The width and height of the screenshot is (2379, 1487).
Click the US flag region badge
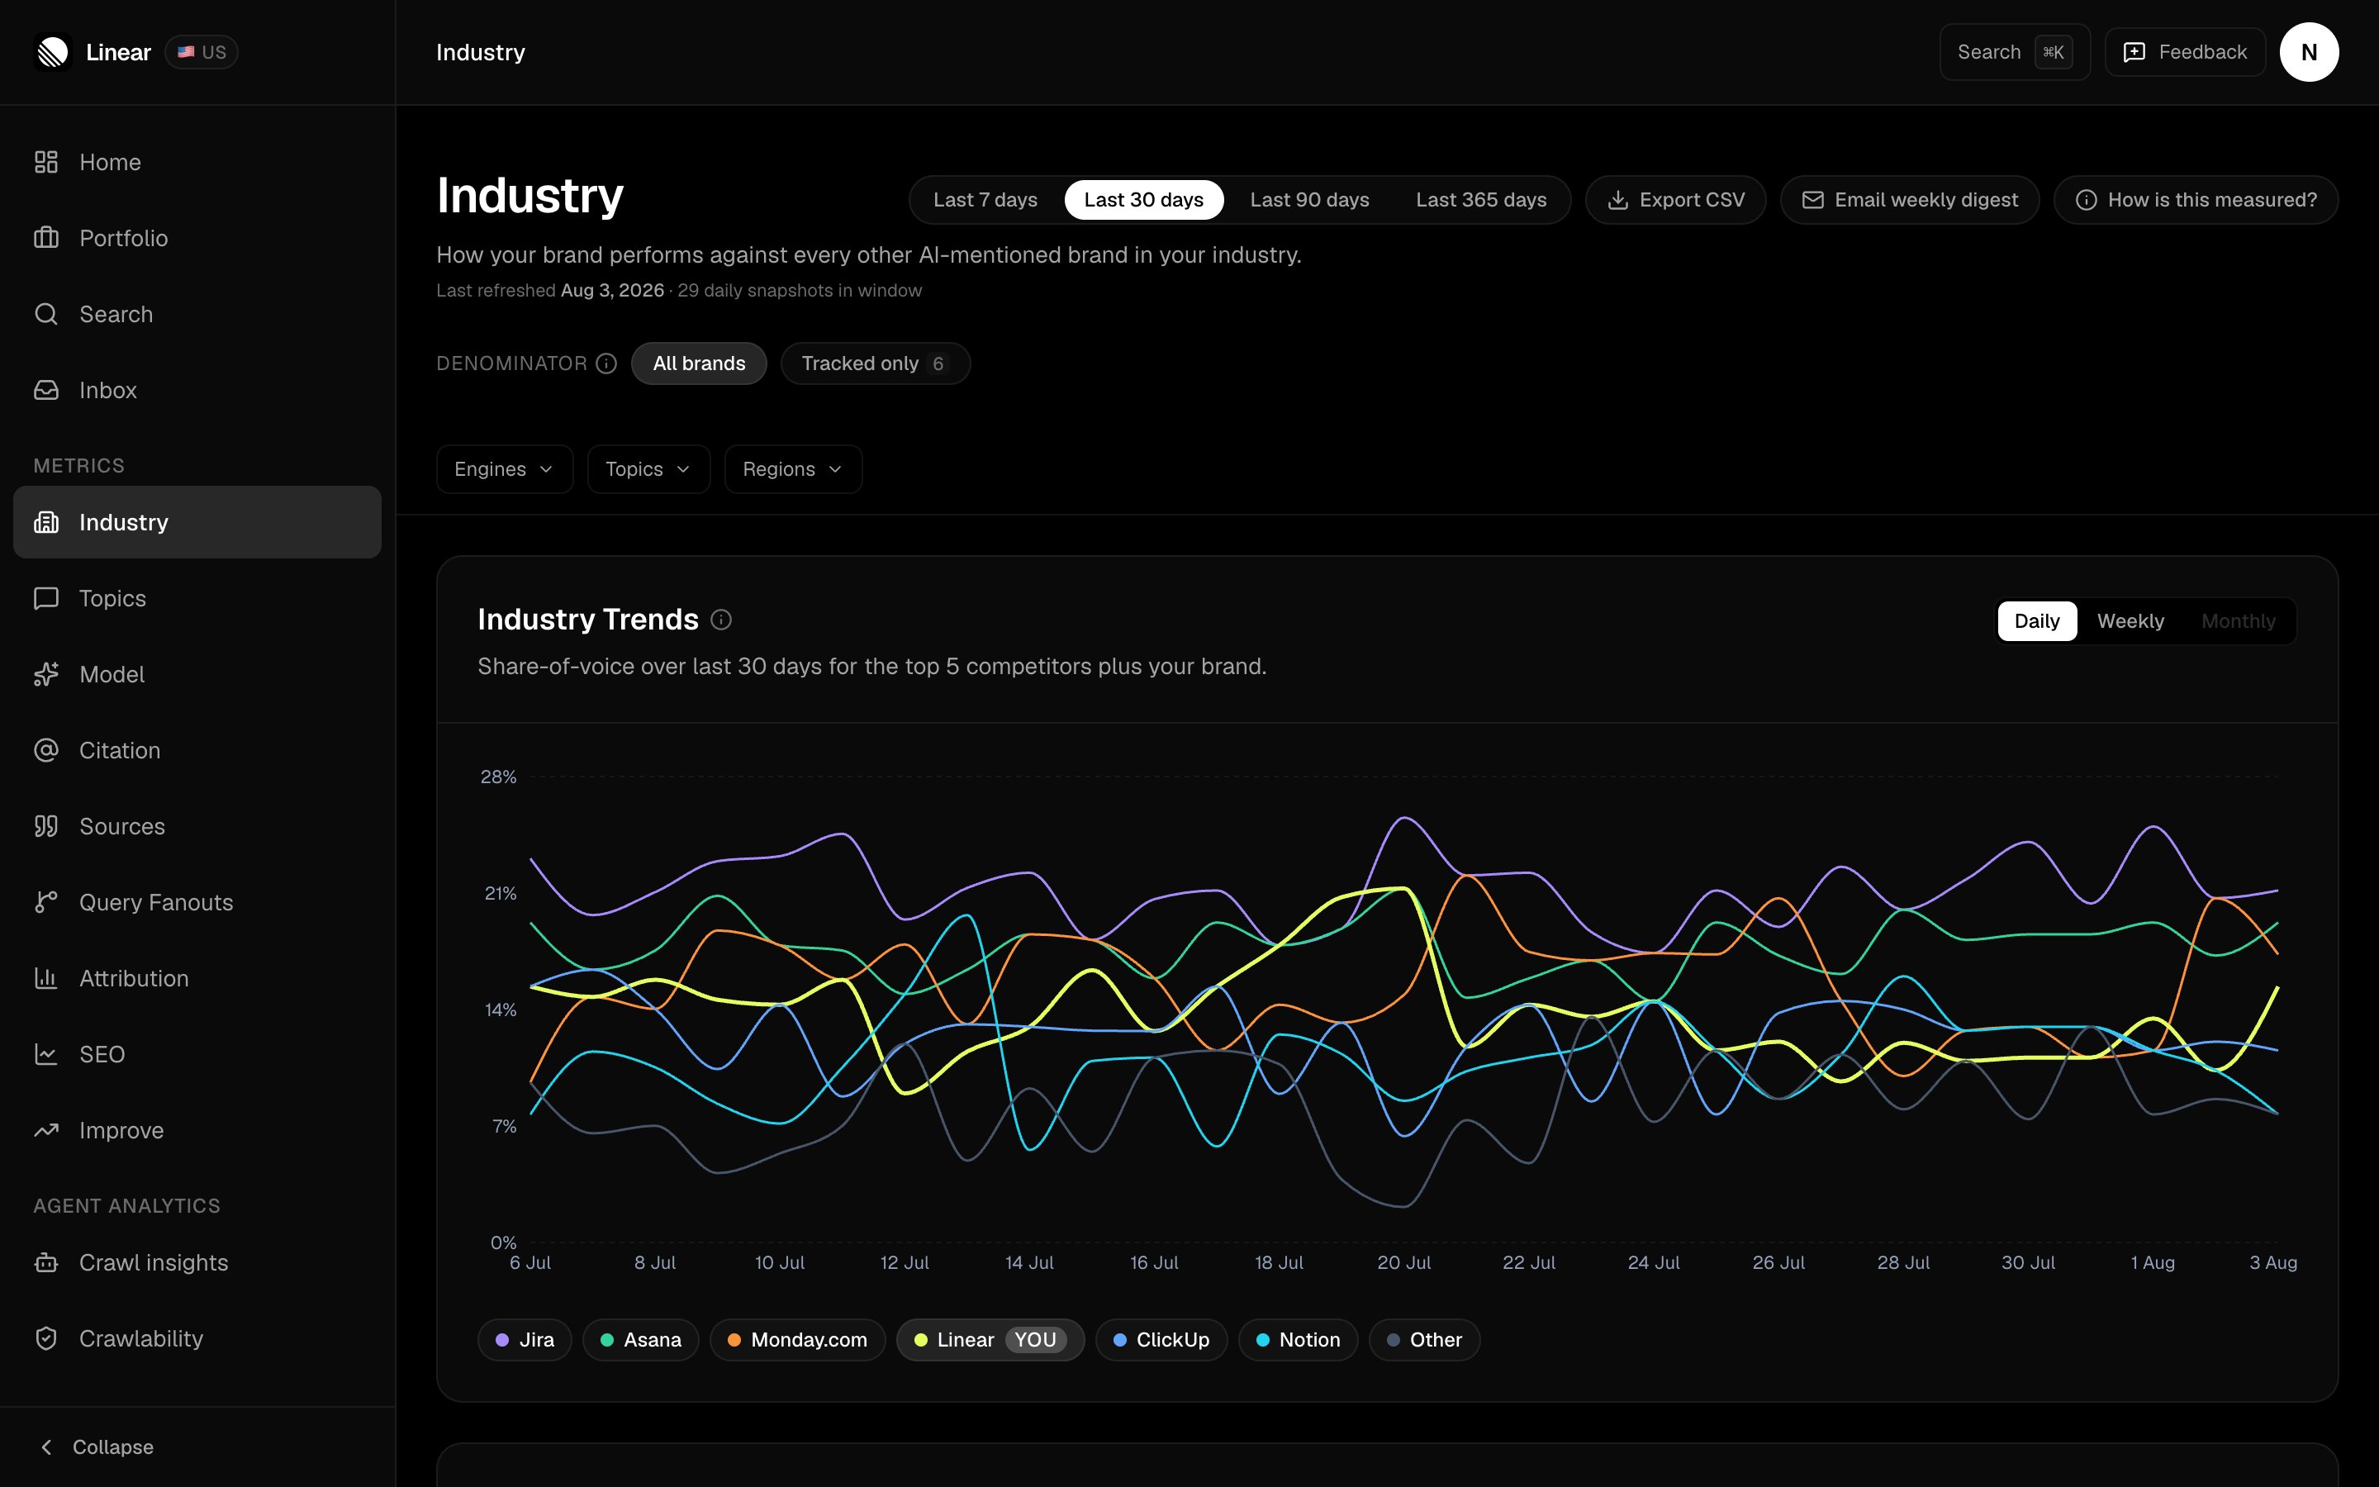[x=202, y=52]
